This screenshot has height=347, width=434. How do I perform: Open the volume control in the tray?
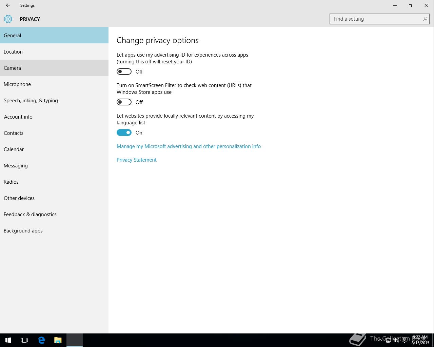(x=396, y=340)
